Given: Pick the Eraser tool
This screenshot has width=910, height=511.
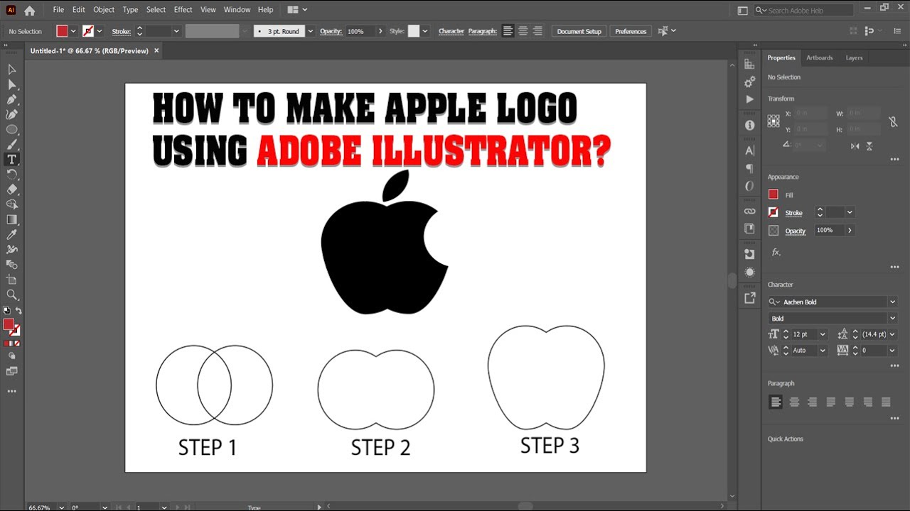Looking at the screenshot, I should 11,189.
